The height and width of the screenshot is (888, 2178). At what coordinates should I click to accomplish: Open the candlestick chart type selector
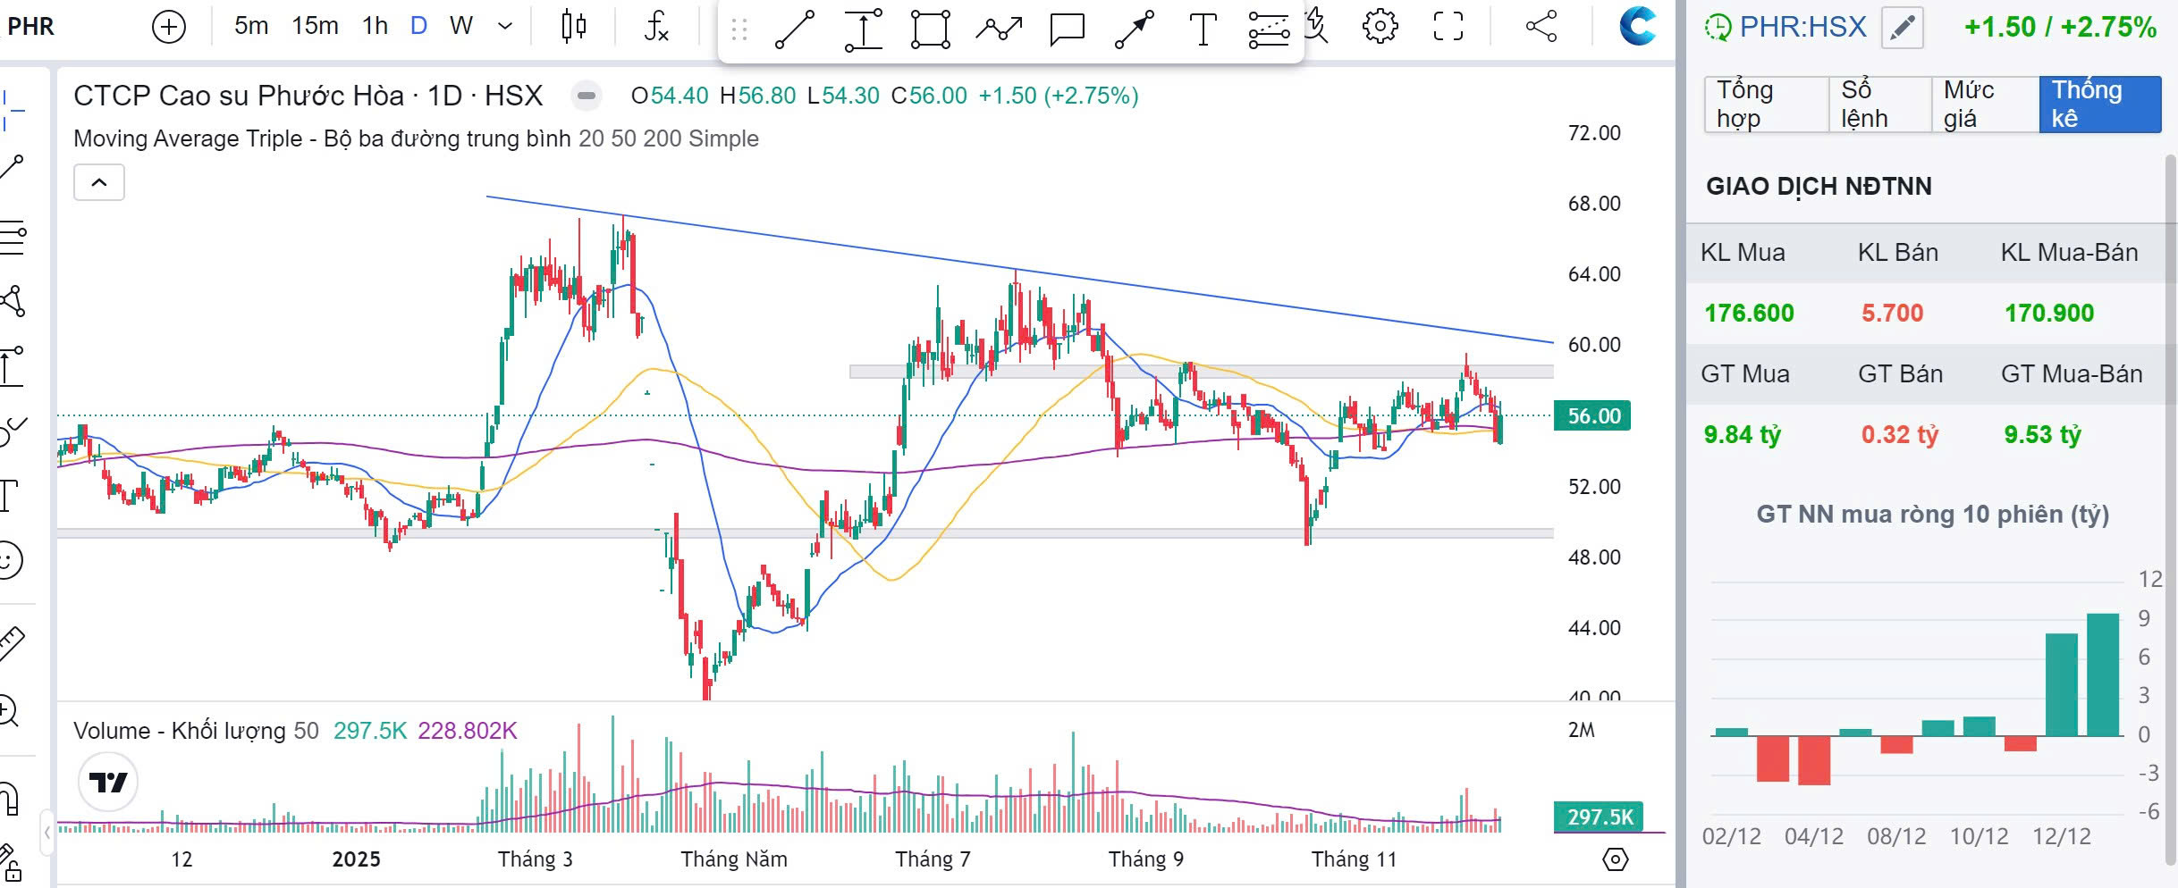click(x=574, y=27)
